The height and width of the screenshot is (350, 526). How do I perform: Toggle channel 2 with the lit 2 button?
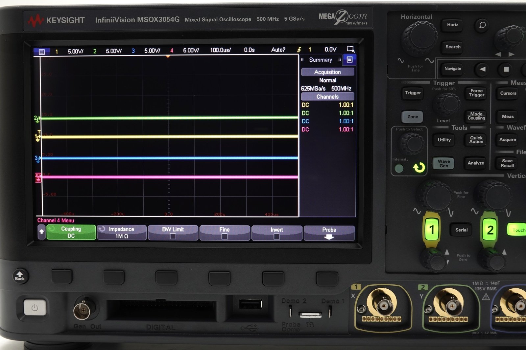(x=490, y=230)
